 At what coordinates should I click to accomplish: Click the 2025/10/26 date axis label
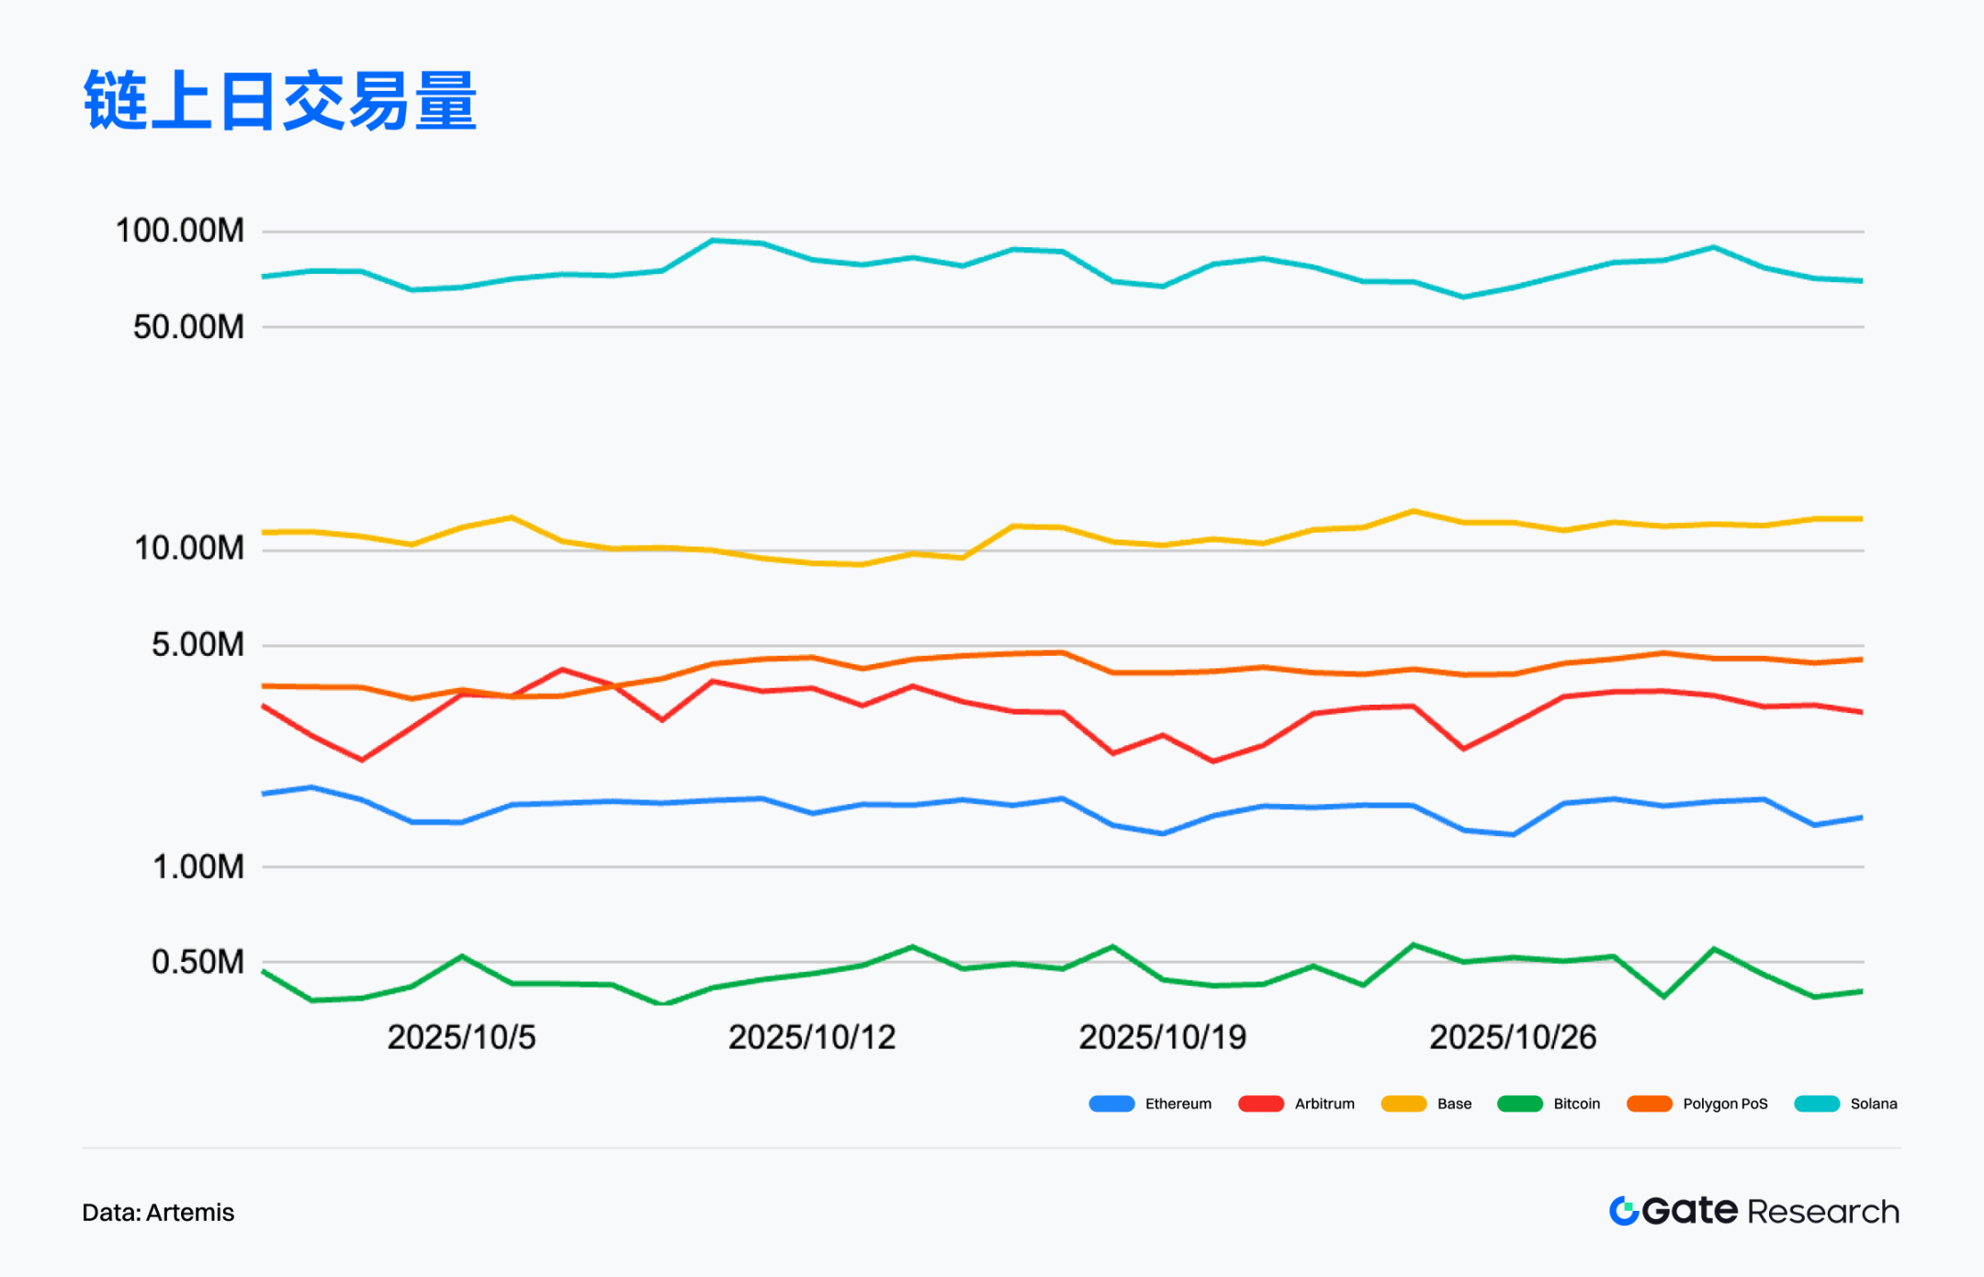(1513, 1037)
